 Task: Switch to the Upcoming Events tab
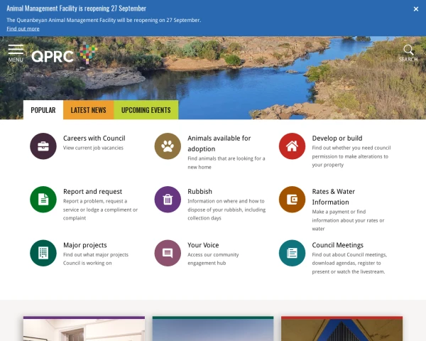146,110
